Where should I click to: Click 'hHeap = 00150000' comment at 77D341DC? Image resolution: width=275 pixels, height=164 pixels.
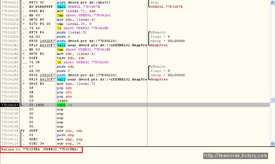[x=168, y=41]
